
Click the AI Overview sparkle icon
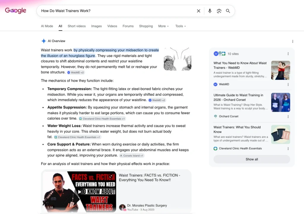(x=44, y=41)
